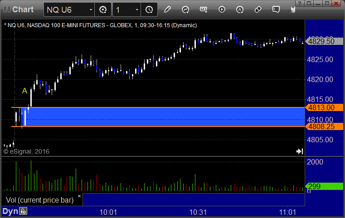
Task: Select the yellow A annotation on chart
Action: (24, 91)
